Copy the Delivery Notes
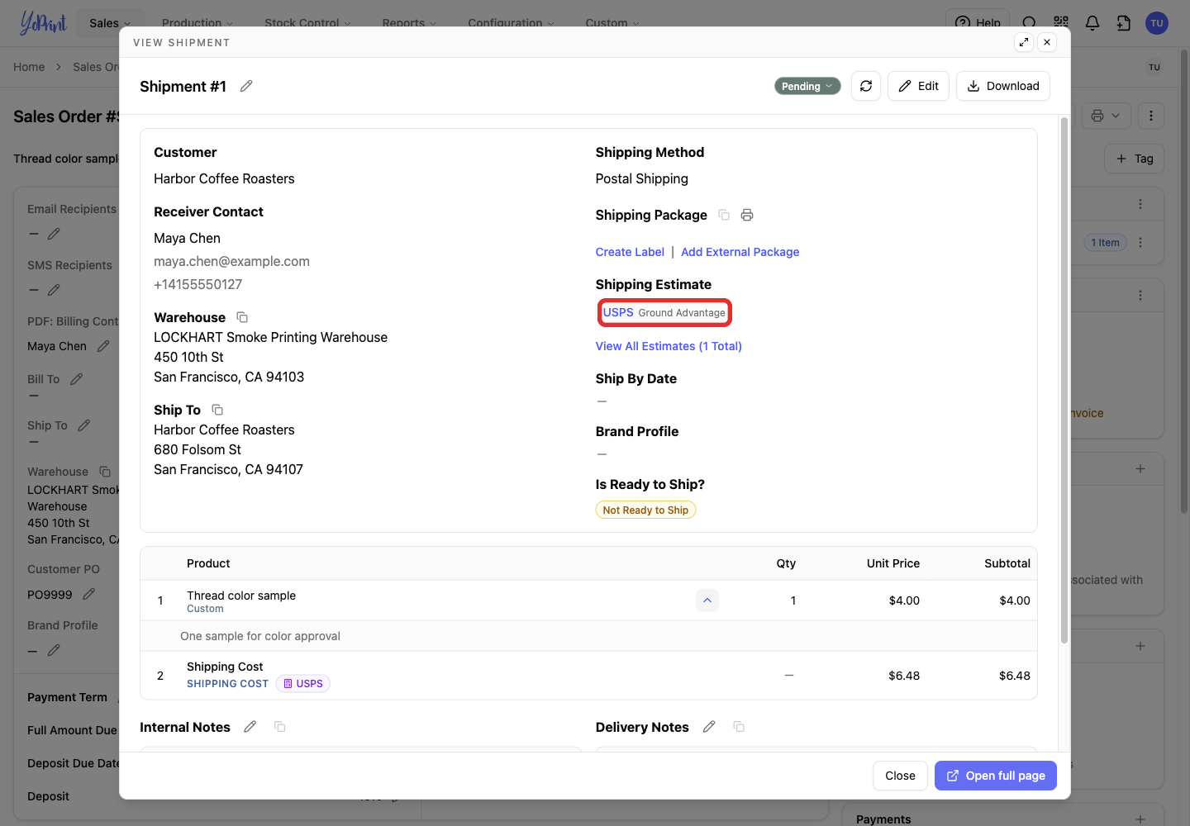Image resolution: width=1190 pixels, height=826 pixels. pos(739,727)
